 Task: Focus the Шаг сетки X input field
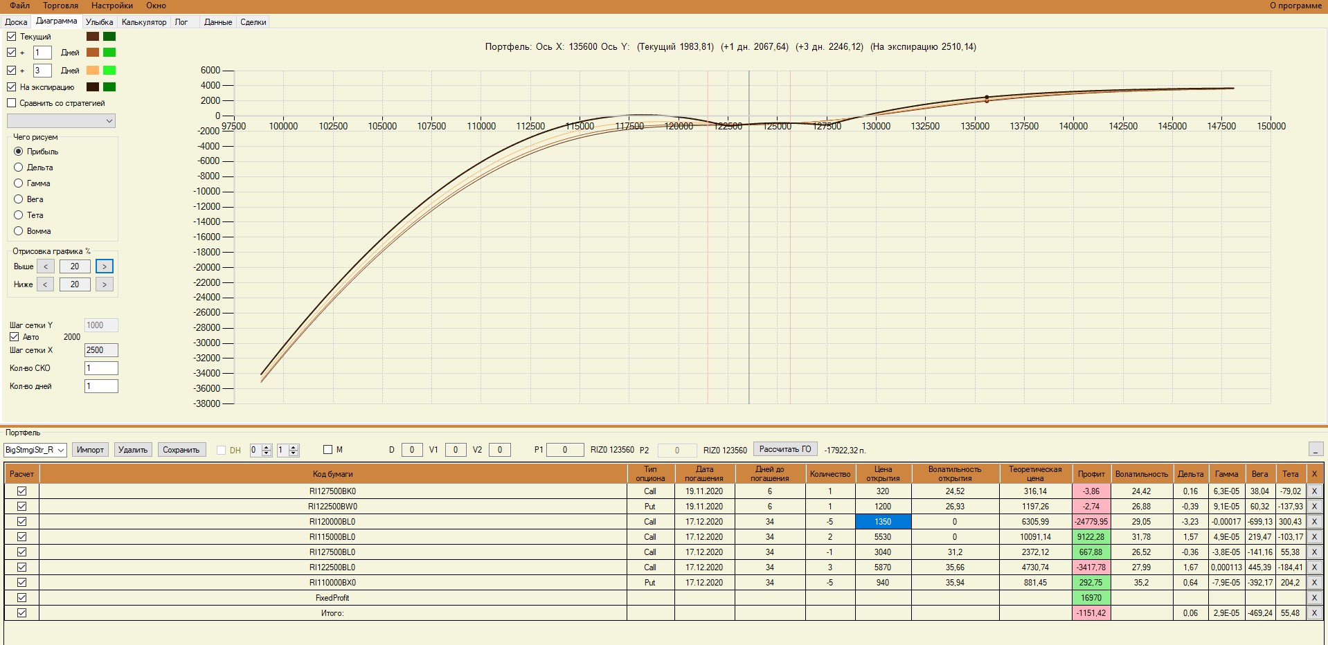pos(101,350)
